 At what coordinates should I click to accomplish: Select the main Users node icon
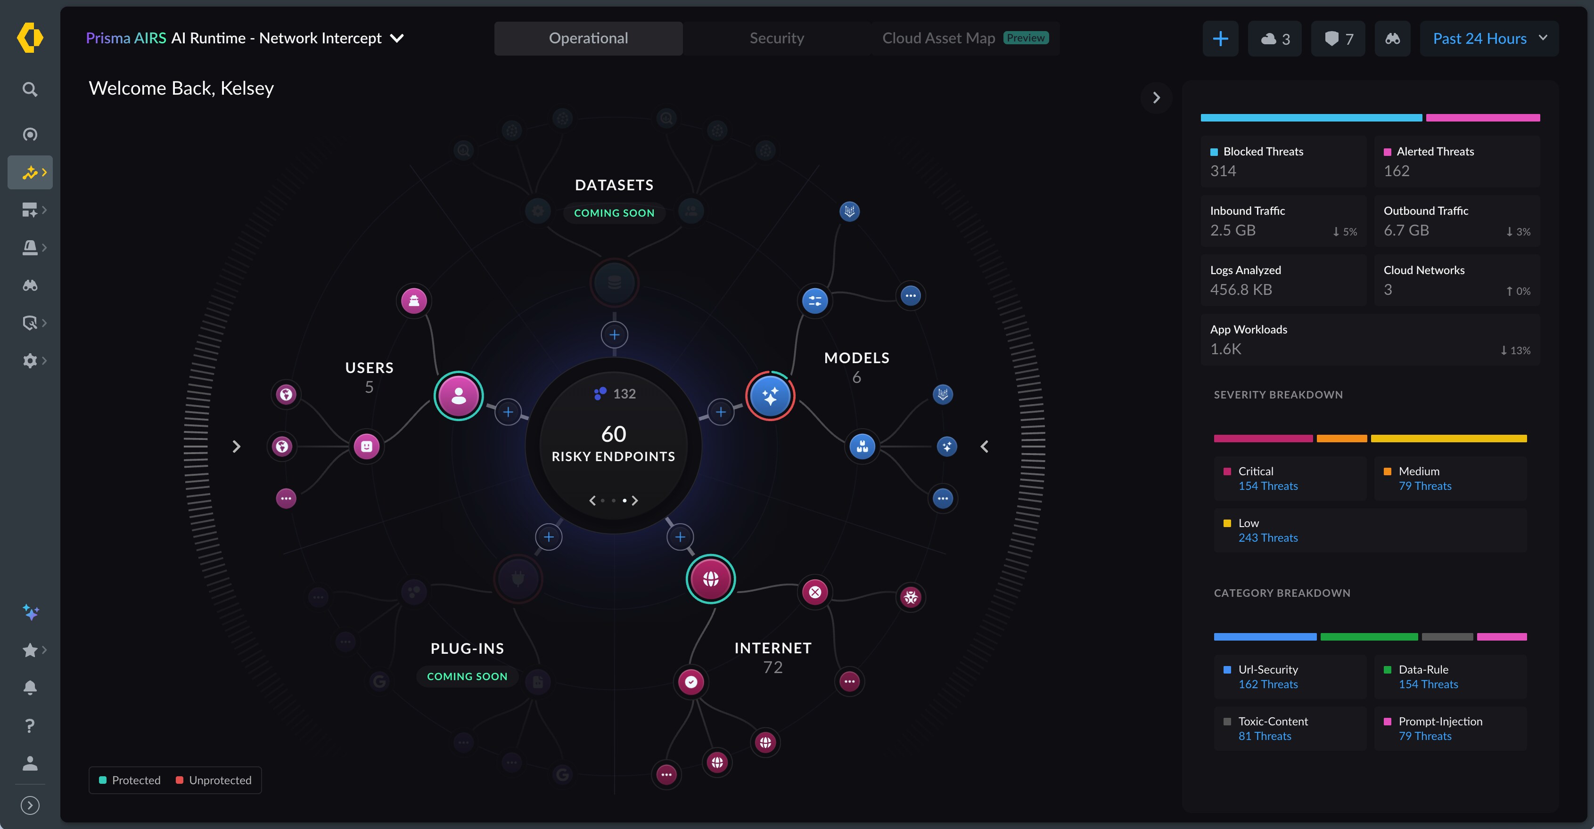coord(459,396)
